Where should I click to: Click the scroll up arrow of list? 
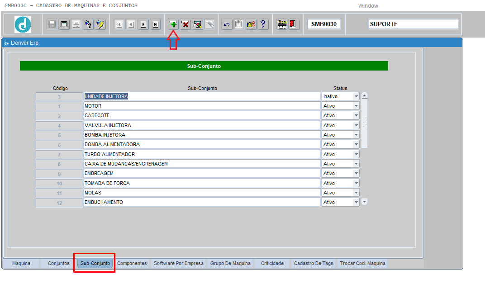(364, 95)
